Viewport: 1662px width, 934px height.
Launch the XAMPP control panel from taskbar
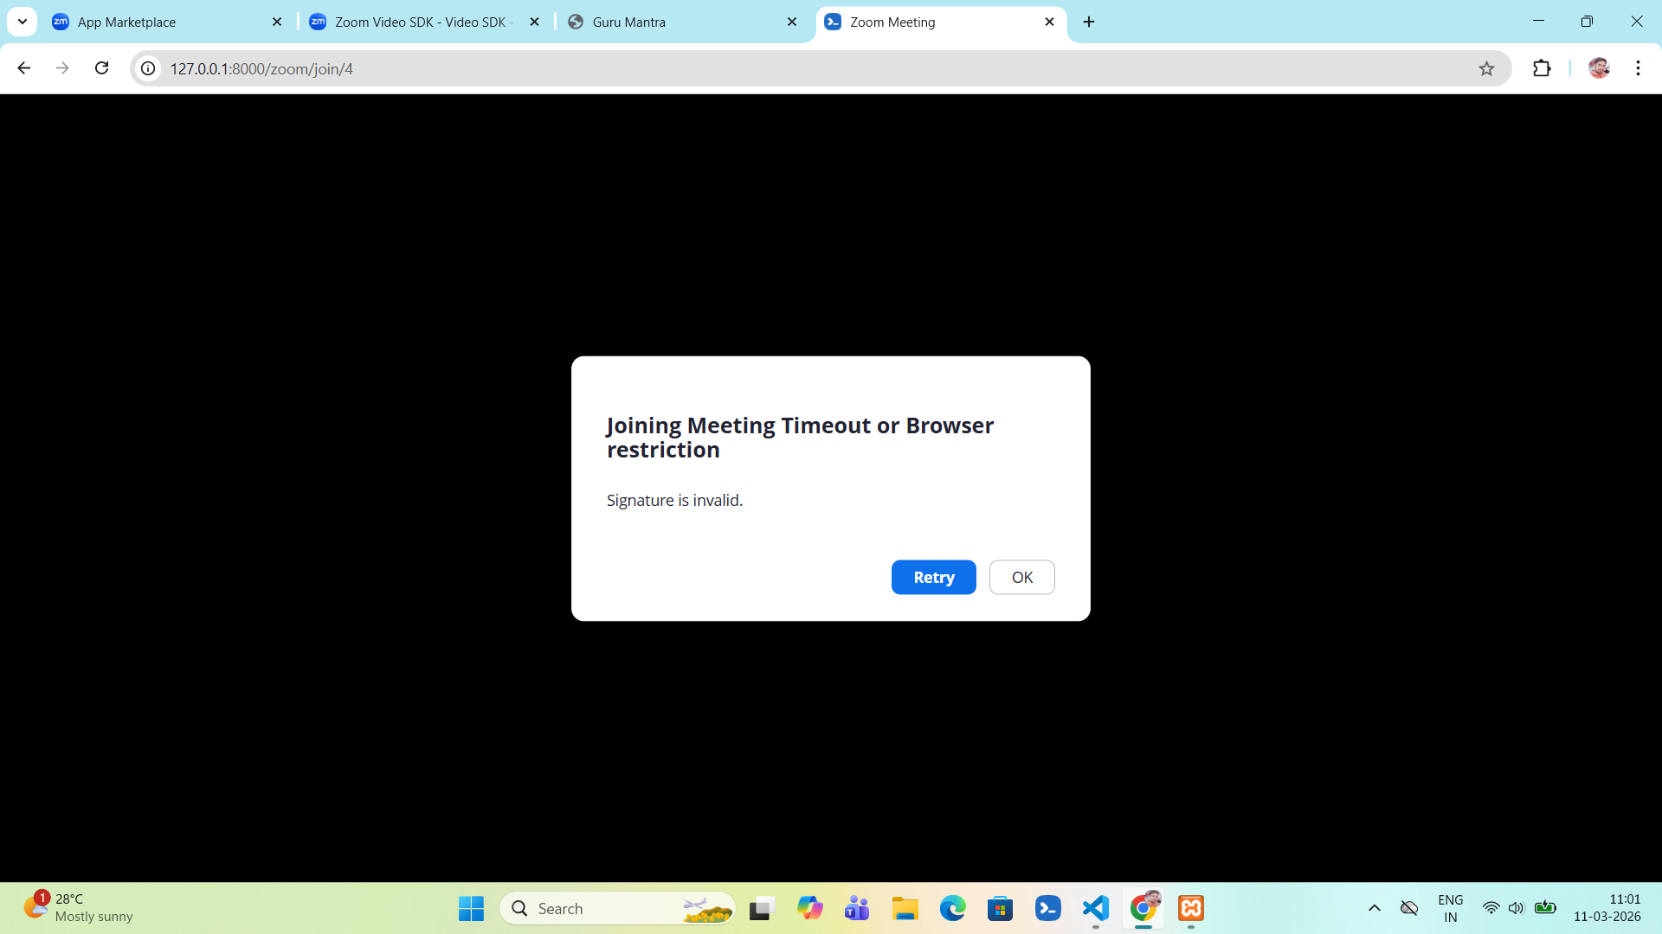point(1190,908)
